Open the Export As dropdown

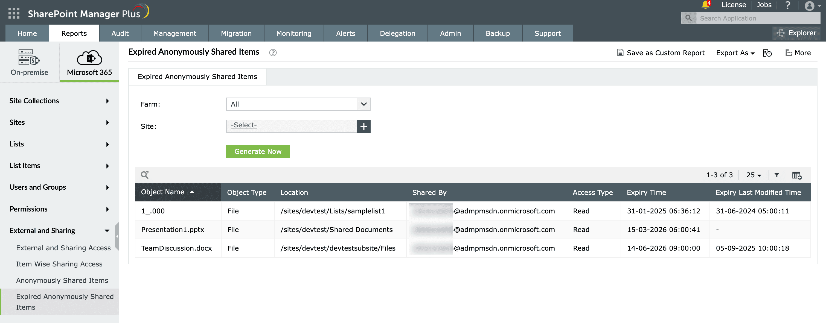[735, 53]
